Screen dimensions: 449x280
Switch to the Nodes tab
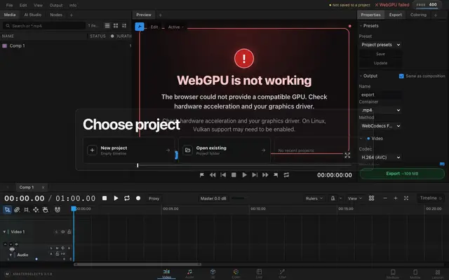point(56,15)
